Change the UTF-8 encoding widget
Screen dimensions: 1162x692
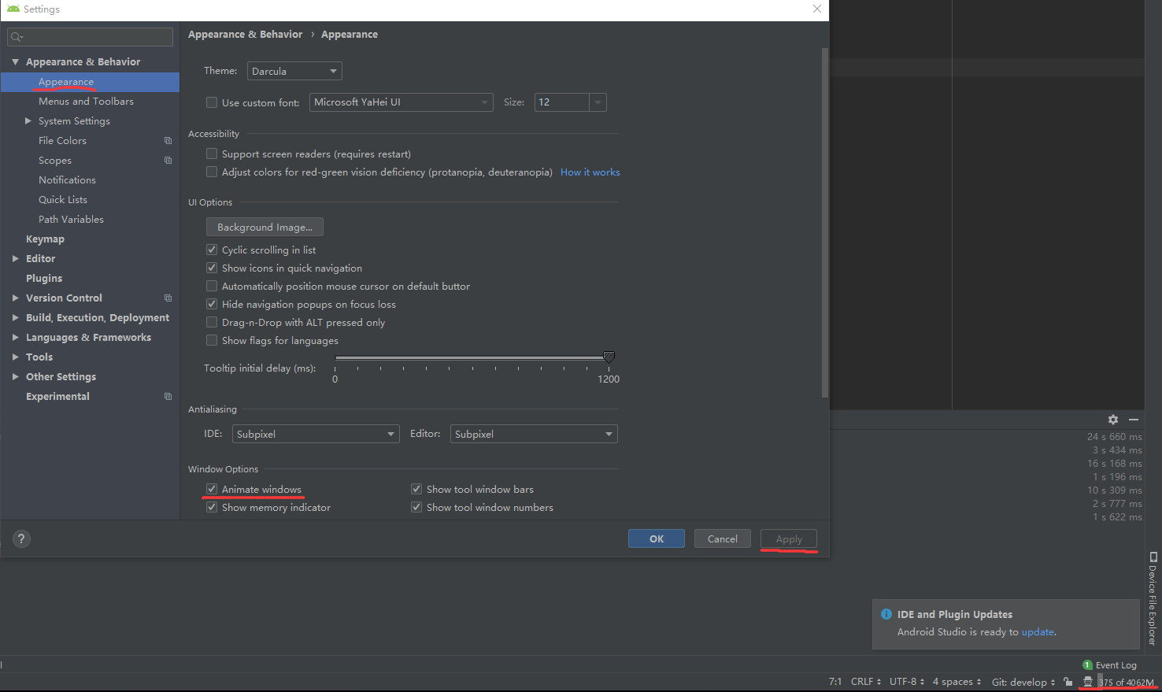[x=907, y=682]
